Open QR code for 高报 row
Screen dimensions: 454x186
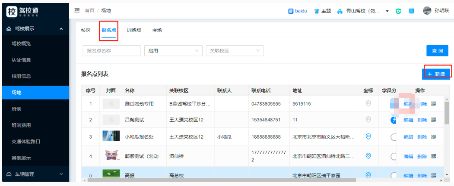433,175
